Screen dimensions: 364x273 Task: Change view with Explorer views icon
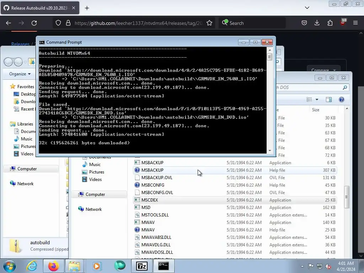pyautogui.click(x=309, y=100)
